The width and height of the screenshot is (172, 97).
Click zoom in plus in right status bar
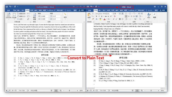click(x=159, y=91)
